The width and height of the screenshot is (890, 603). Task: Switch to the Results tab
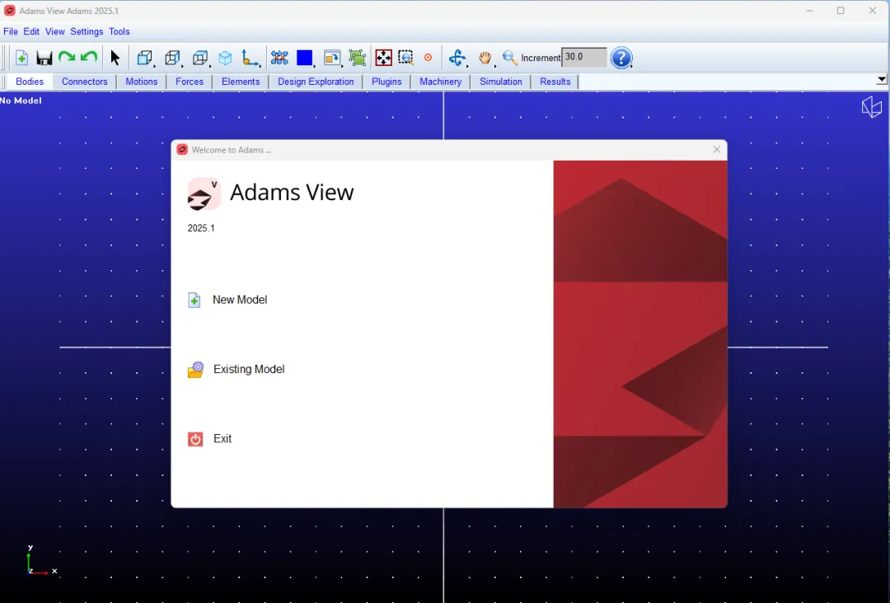point(555,82)
